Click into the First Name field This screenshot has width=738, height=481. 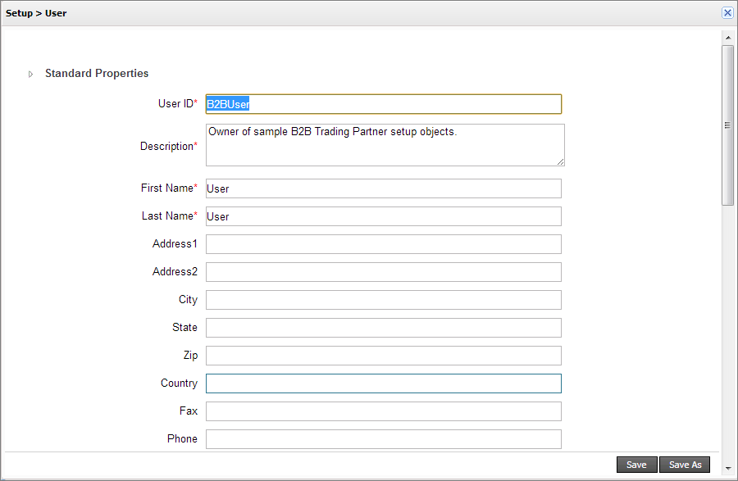[x=383, y=188]
